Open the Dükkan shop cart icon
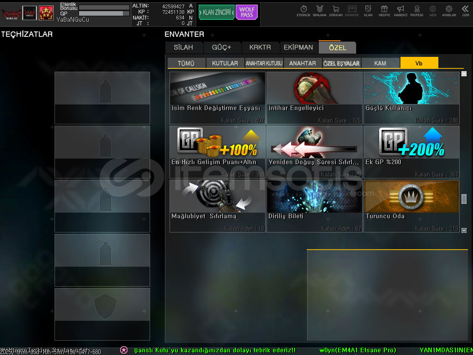 [x=336, y=11]
